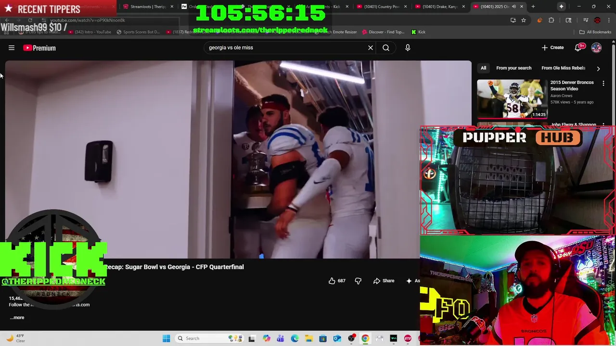Open the Kick bookmark
The height and width of the screenshot is (346, 616).
[x=418, y=32]
